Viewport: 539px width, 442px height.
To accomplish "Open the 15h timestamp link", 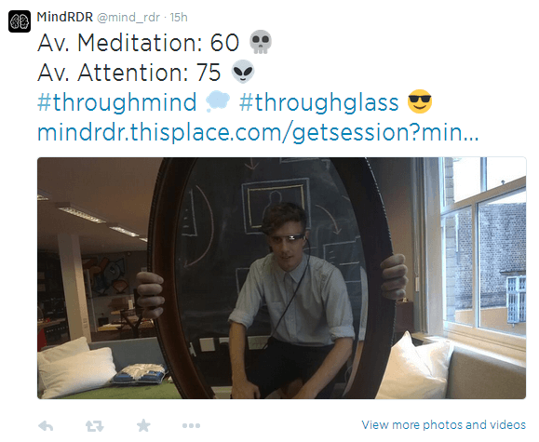I will (179, 17).
